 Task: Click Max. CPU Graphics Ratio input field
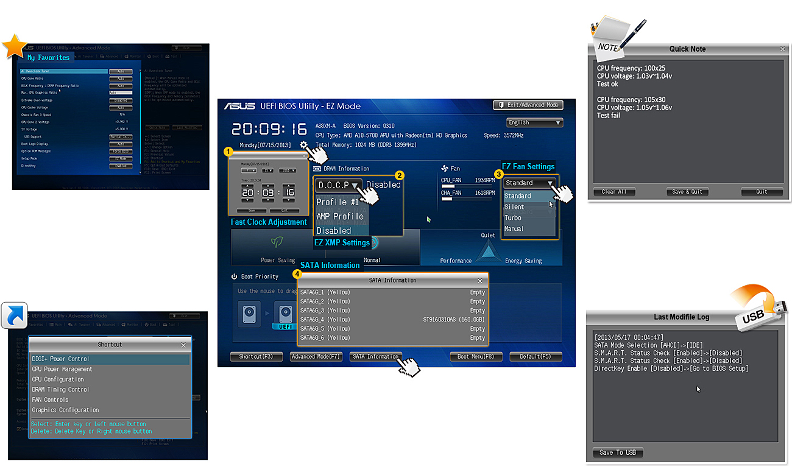pos(121,93)
